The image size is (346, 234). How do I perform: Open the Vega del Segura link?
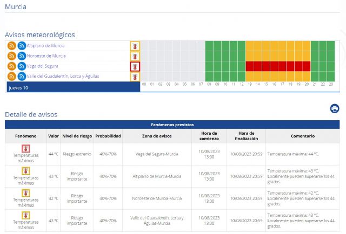point(43,66)
